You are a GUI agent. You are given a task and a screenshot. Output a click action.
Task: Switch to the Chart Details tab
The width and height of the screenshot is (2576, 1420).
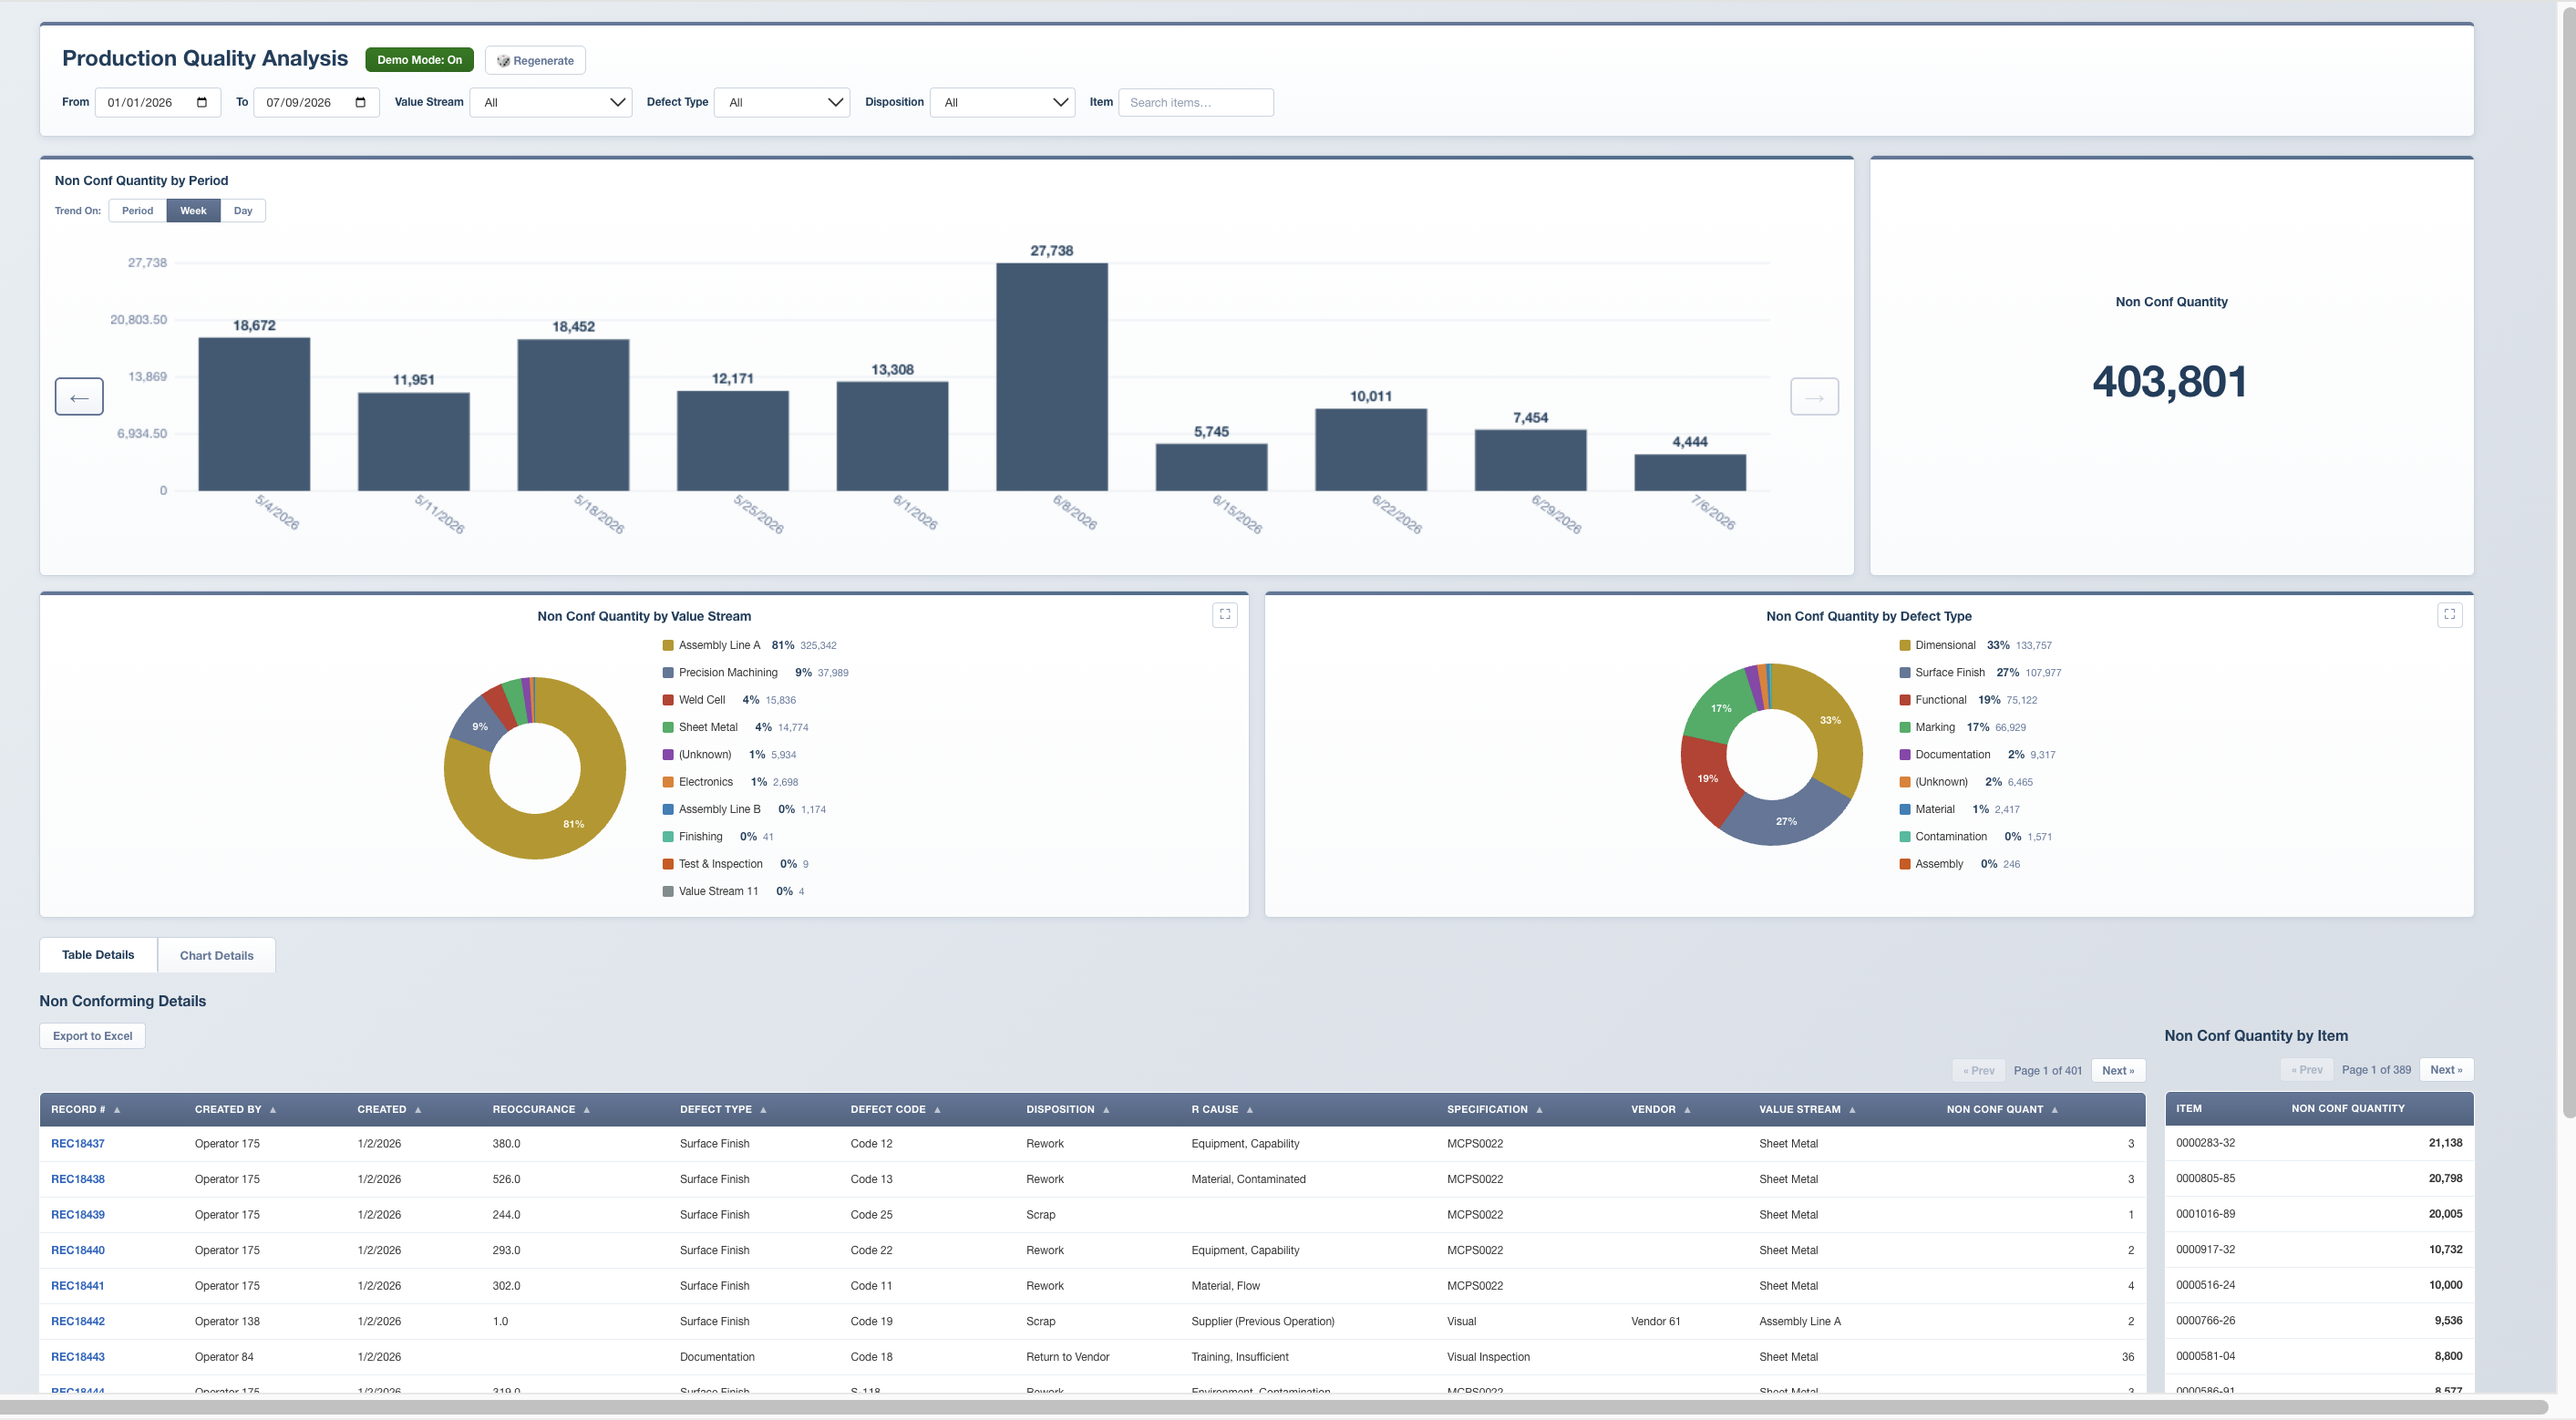click(217, 955)
